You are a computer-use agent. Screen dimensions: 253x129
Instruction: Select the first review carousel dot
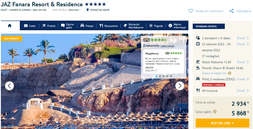pyautogui.click(x=156, y=76)
